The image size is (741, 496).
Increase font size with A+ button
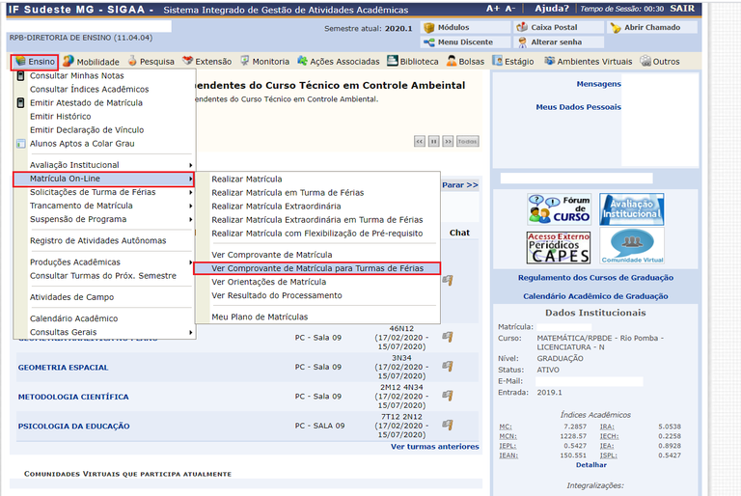(493, 9)
